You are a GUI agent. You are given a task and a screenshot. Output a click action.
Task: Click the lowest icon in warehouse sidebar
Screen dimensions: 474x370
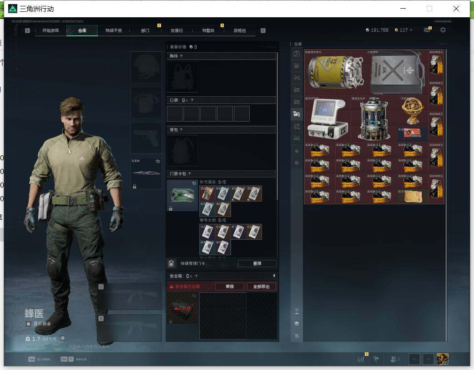[x=297, y=335]
